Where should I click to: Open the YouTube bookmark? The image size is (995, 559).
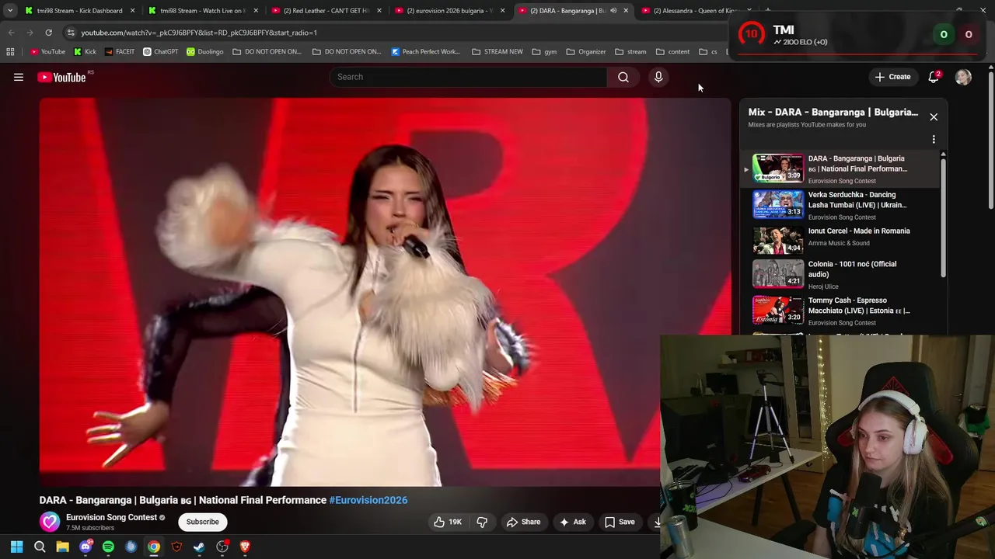pyautogui.click(x=48, y=52)
